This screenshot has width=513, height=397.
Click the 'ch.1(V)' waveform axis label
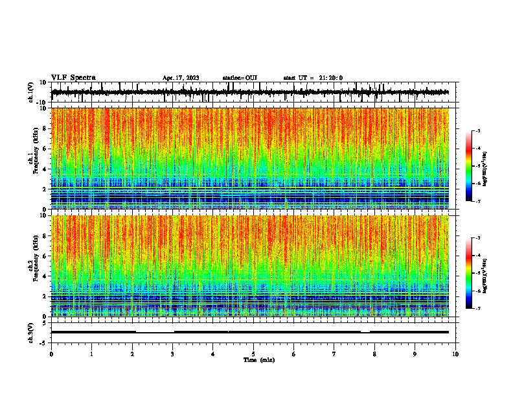pos(31,92)
